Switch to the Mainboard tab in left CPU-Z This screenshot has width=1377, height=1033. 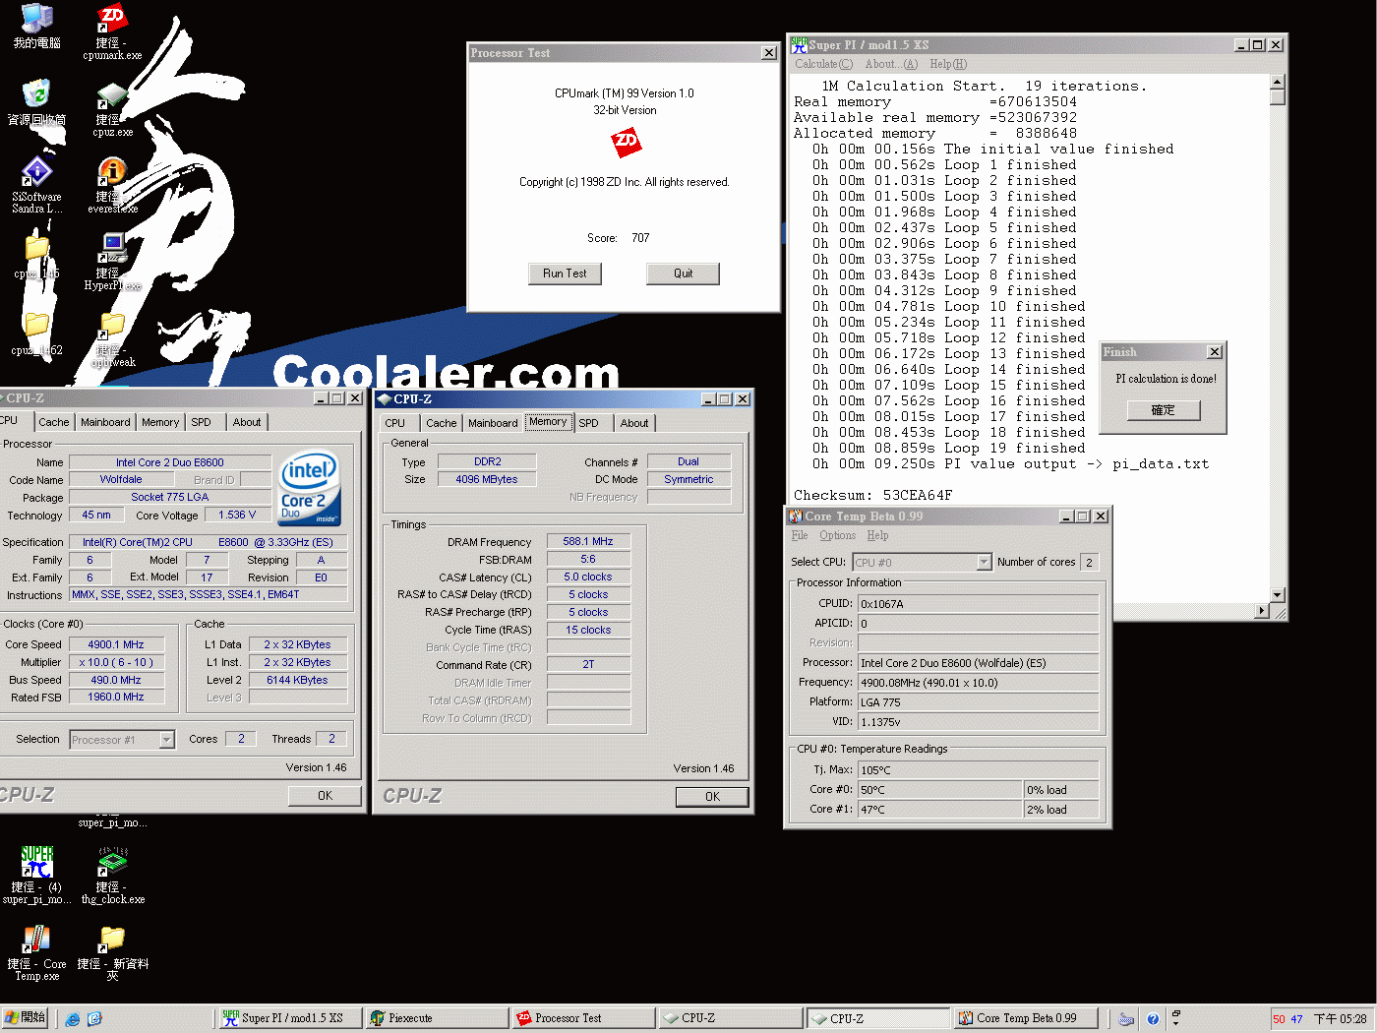(x=105, y=422)
